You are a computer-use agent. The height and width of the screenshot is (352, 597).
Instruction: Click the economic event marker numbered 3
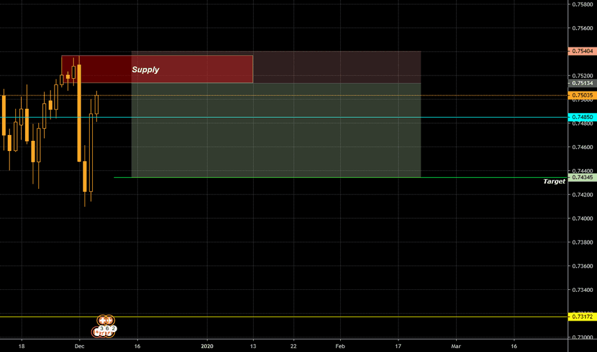(x=101, y=329)
